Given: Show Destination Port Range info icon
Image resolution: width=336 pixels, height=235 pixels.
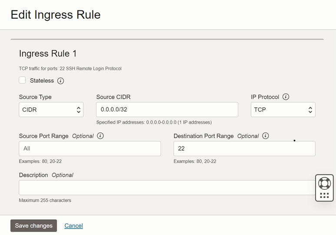Looking at the screenshot, I should coord(266,136).
